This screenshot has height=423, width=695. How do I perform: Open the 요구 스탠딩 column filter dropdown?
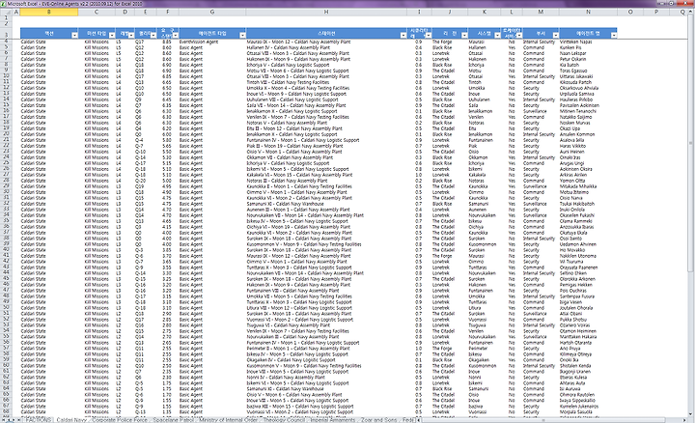click(176, 35)
